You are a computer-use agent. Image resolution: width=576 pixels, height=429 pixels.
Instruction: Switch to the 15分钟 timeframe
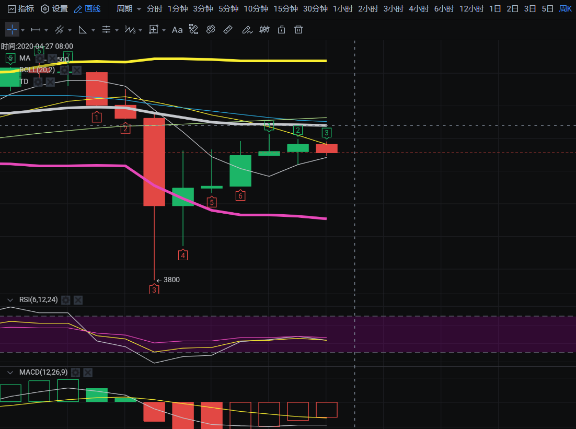pos(285,9)
